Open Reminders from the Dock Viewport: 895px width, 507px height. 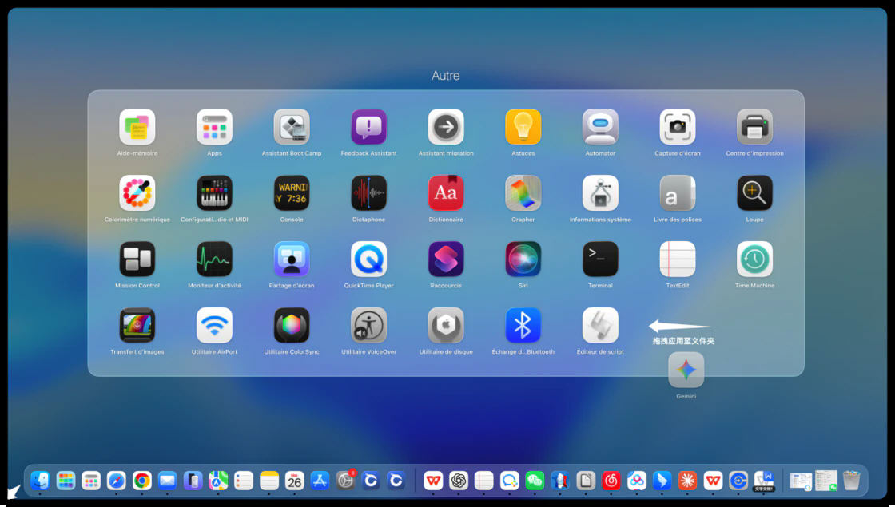point(244,481)
